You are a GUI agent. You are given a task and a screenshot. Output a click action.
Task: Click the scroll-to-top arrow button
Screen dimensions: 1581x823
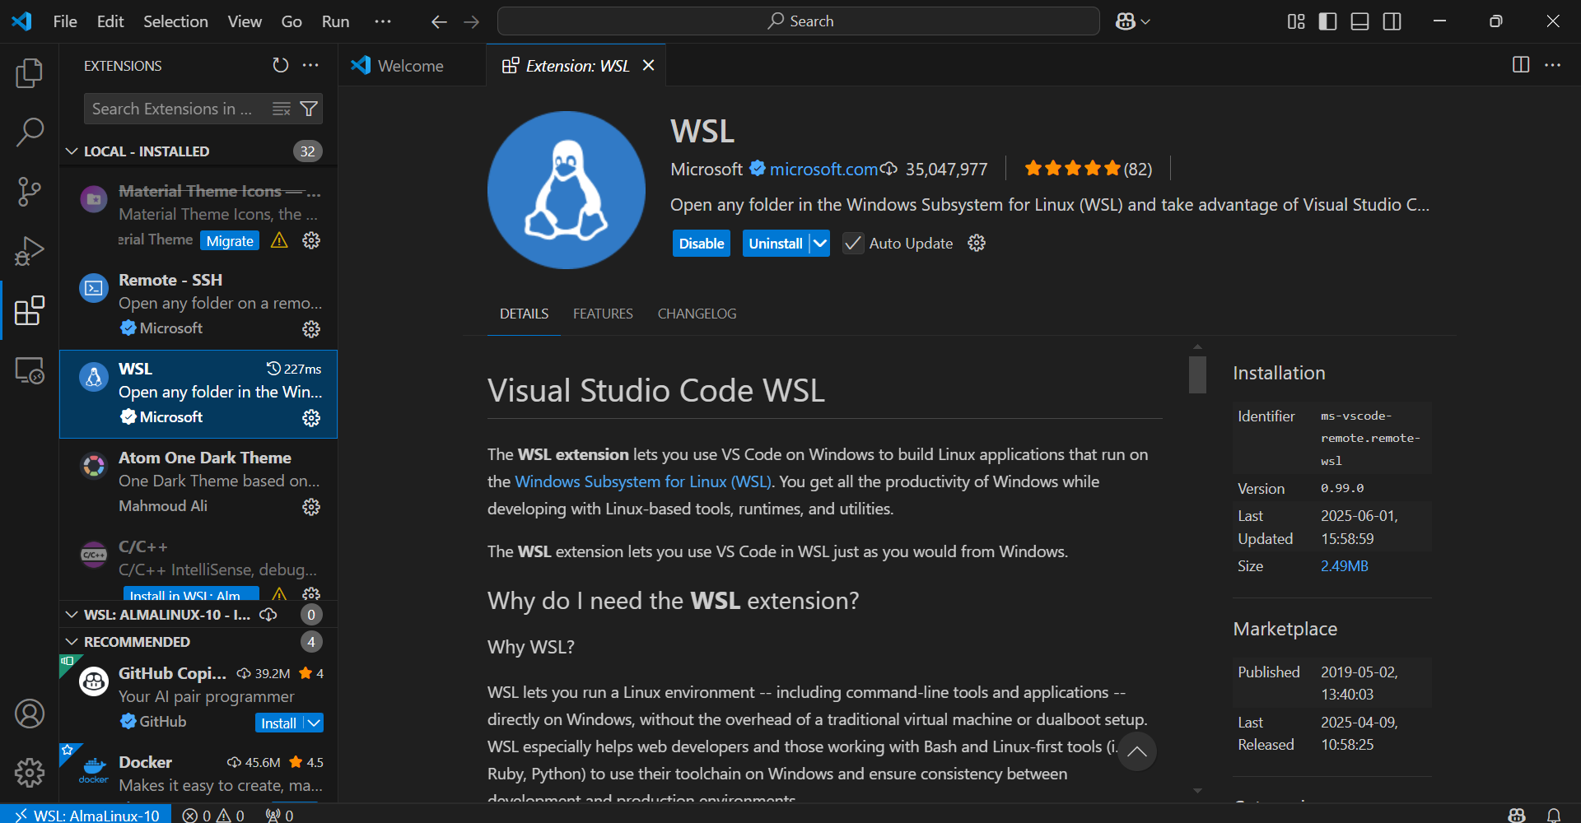[1137, 751]
